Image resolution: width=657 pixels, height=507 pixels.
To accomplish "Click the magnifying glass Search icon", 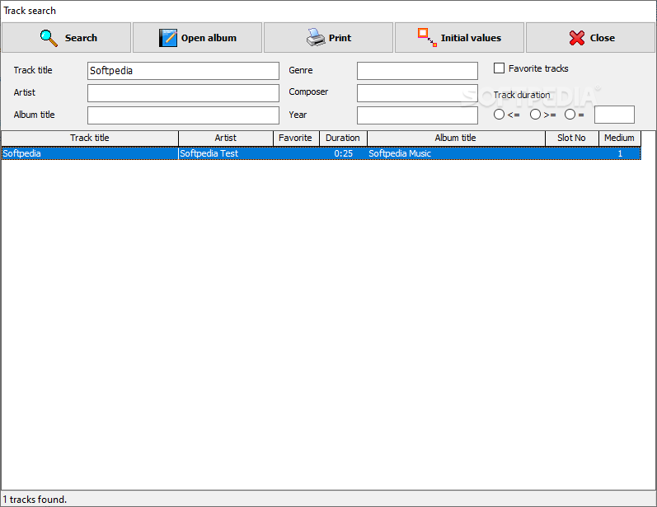I will pyautogui.click(x=49, y=38).
